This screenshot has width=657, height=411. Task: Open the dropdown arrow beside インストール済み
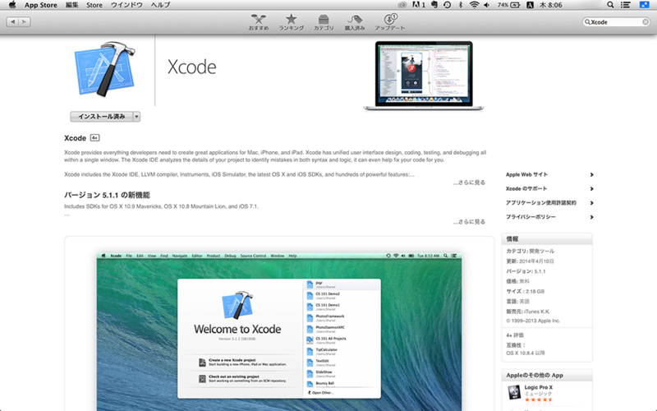(x=136, y=117)
